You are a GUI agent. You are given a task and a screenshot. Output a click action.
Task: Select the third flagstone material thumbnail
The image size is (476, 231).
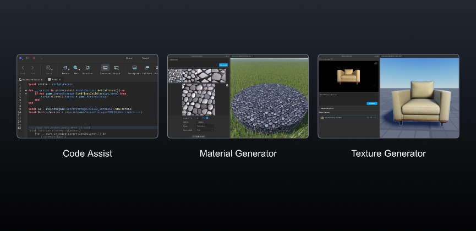[205, 75]
